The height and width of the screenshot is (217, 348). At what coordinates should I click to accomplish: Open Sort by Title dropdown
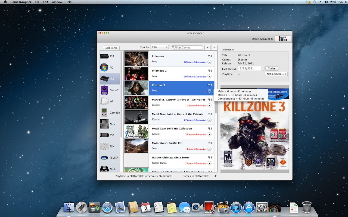[160, 47]
